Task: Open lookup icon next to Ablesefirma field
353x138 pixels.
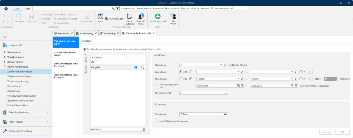Action: 225,65
